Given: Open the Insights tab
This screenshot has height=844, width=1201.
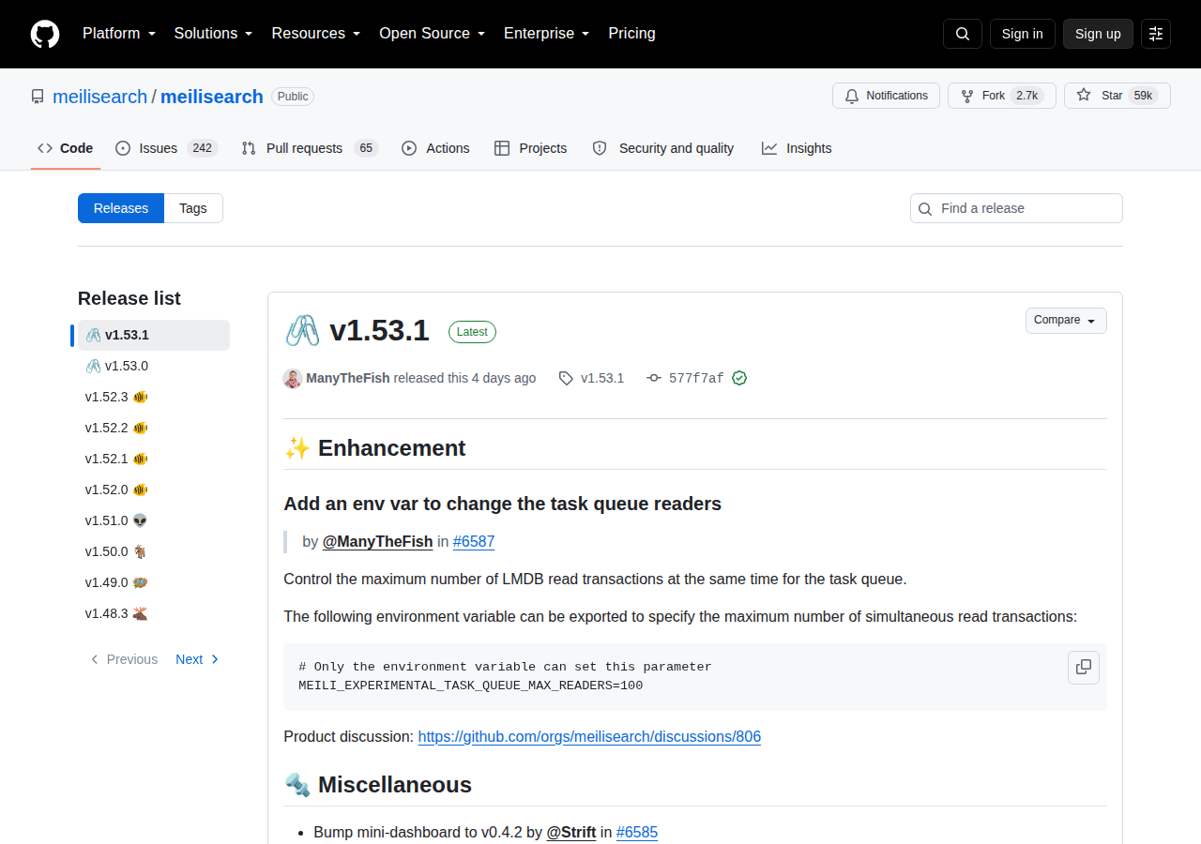Looking at the screenshot, I should point(797,148).
